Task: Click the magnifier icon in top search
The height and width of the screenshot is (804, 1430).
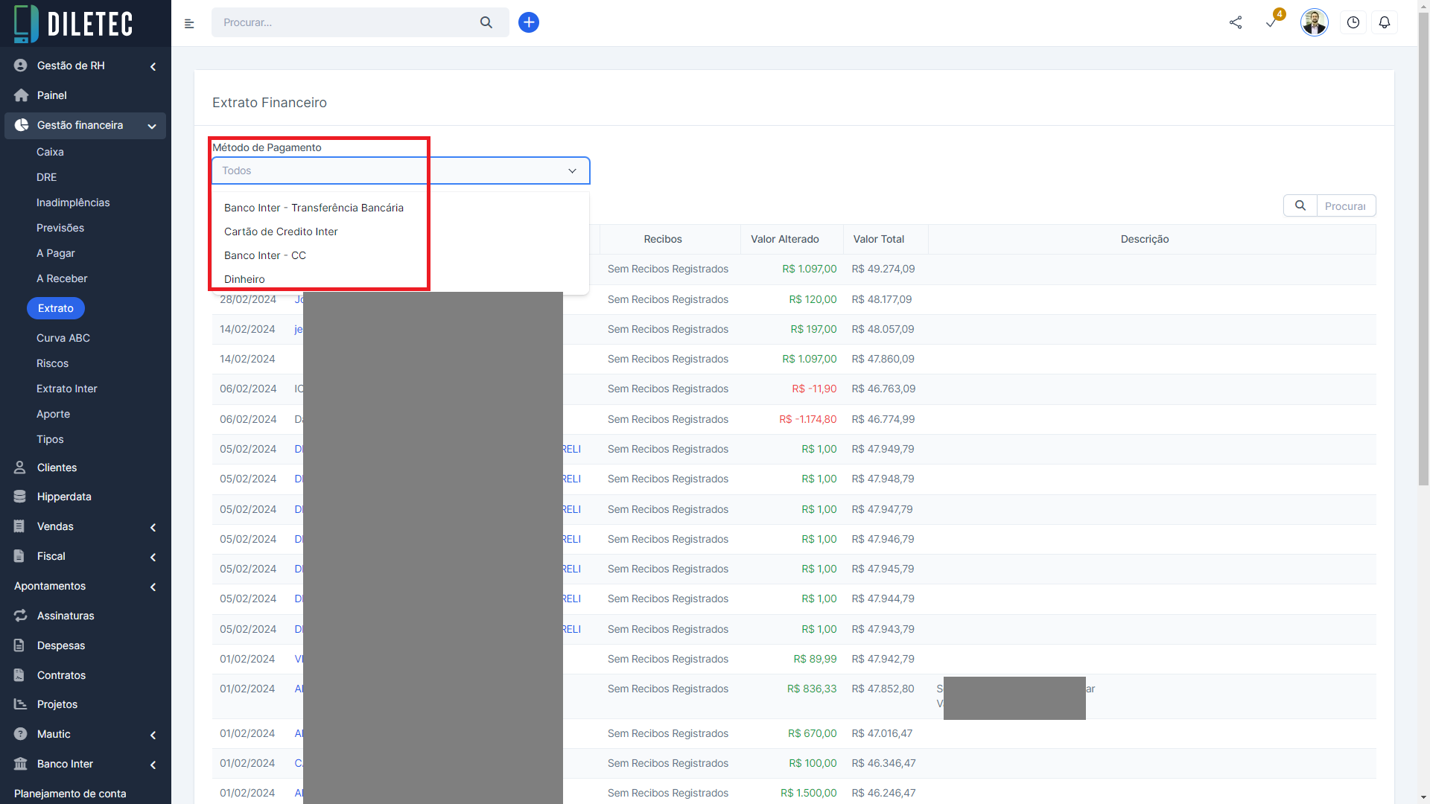Action: tap(486, 22)
